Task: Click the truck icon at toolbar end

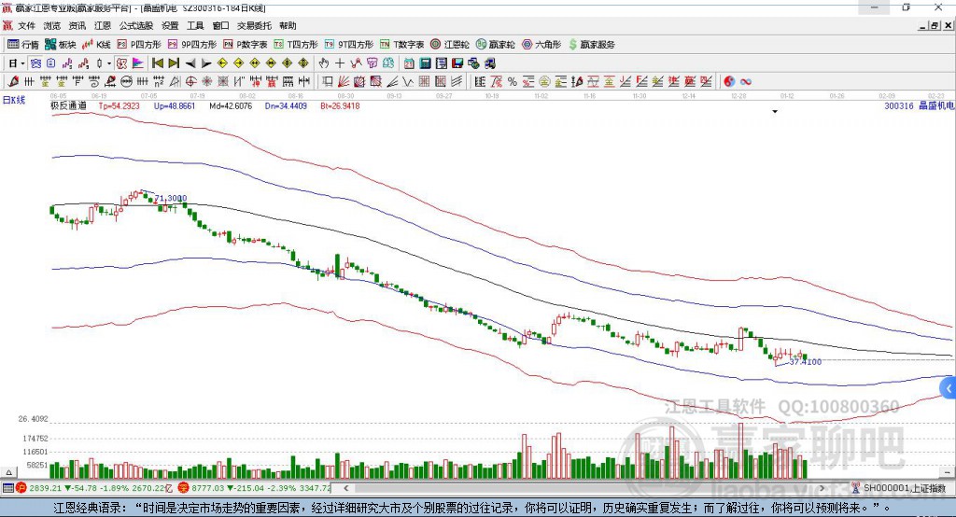Action: click(489, 63)
